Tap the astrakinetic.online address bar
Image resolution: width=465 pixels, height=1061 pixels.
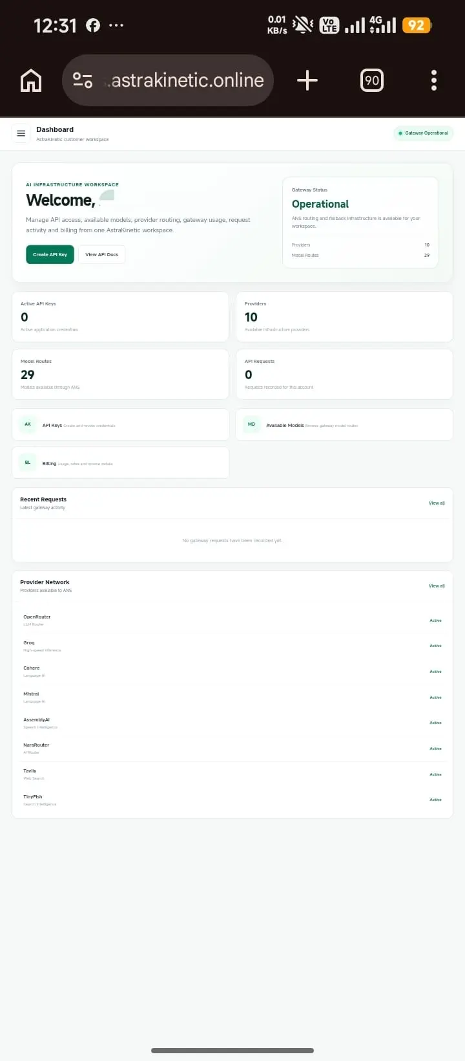click(x=168, y=80)
